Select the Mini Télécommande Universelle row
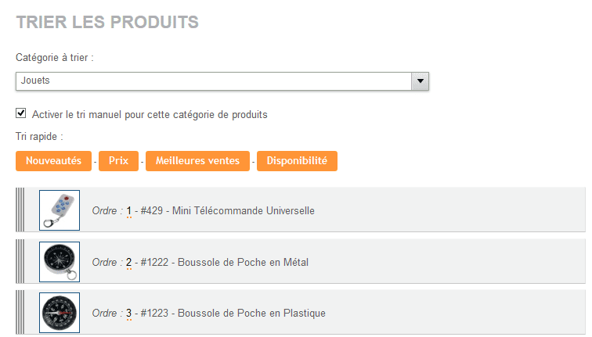The width and height of the screenshot is (592, 337). [x=301, y=210]
